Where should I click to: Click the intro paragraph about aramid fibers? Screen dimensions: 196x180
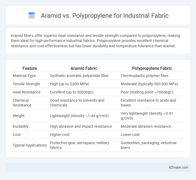pyautogui.click(x=95, y=41)
